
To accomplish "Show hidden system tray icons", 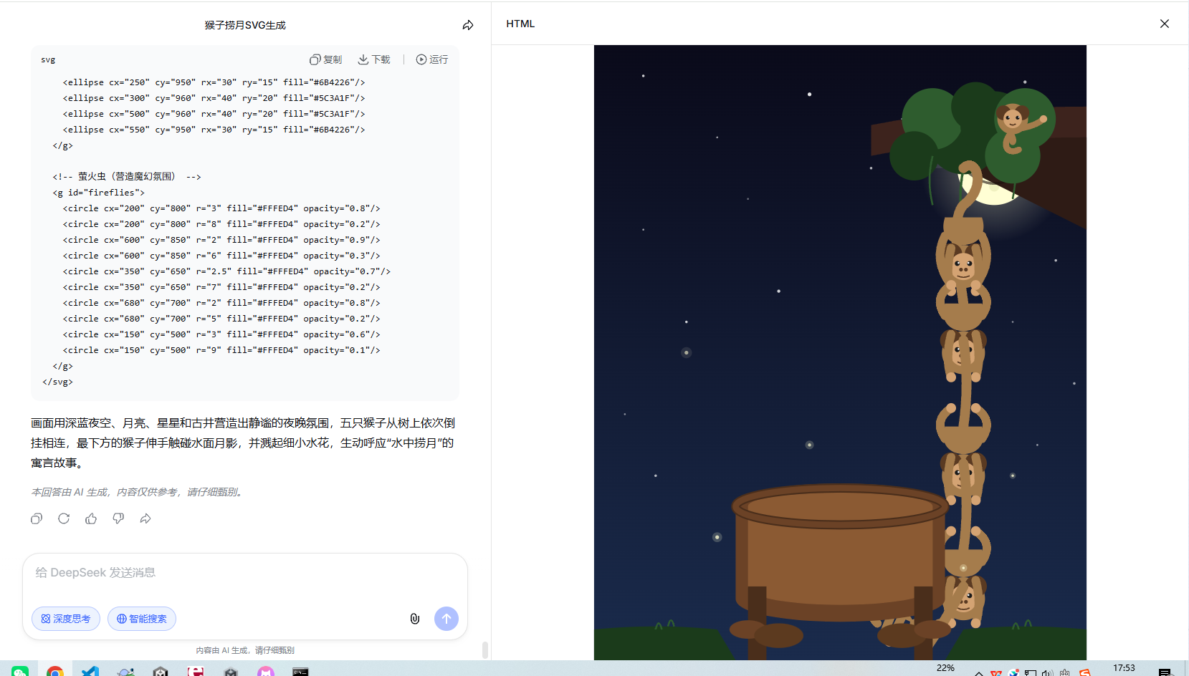I will 979,672.
